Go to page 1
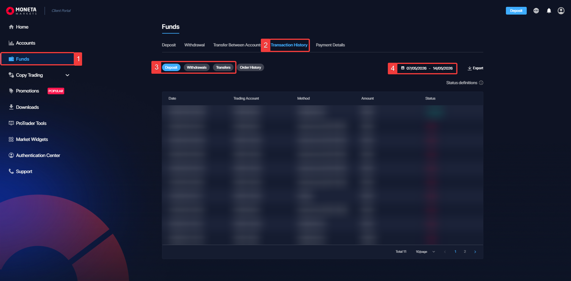The height and width of the screenshot is (281, 571). (x=455, y=252)
